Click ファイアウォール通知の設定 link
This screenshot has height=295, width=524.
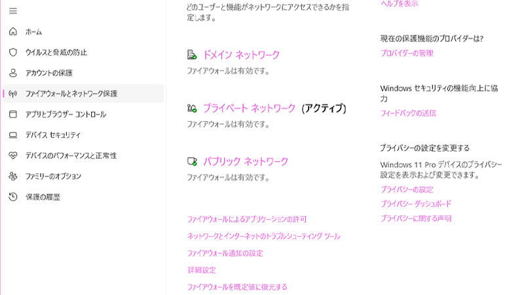tap(225, 253)
